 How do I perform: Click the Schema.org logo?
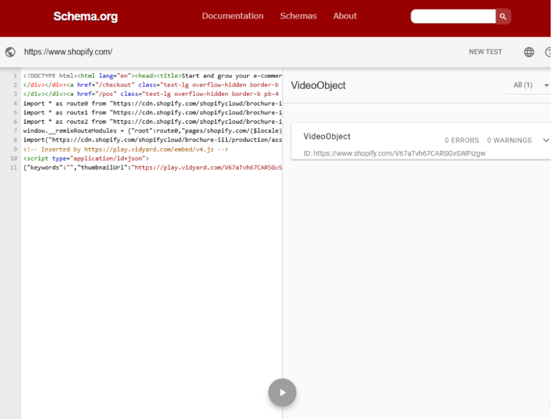[85, 17]
